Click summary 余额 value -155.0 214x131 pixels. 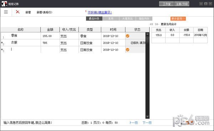click(x=187, y=35)
